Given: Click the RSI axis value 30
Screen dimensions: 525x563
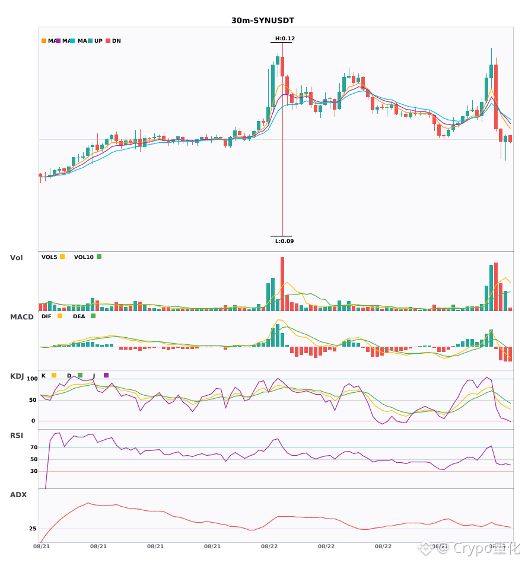Looking at the screenshot, I should coord(34,471).
